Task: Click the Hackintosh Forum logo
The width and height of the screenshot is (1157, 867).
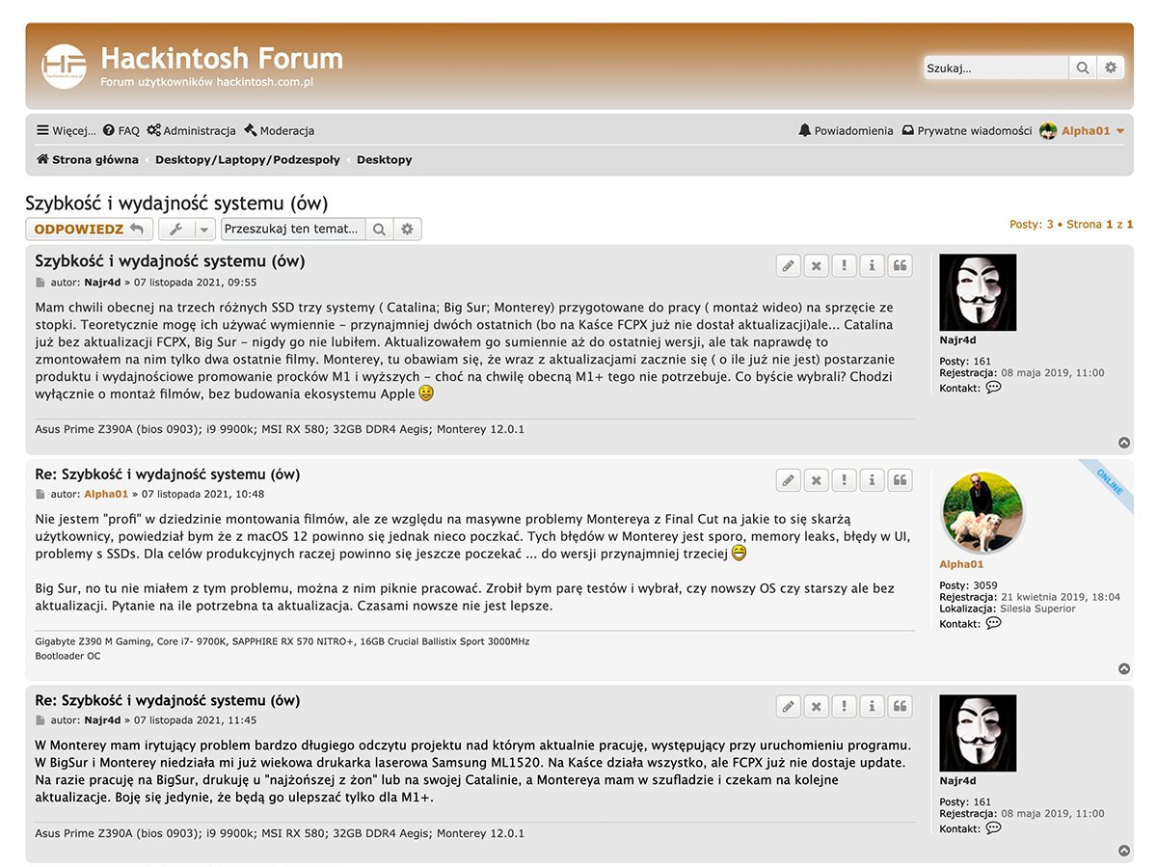Action: click(x=65, y=66)
